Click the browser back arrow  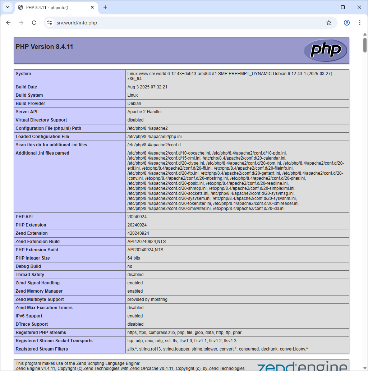point(8,23)
